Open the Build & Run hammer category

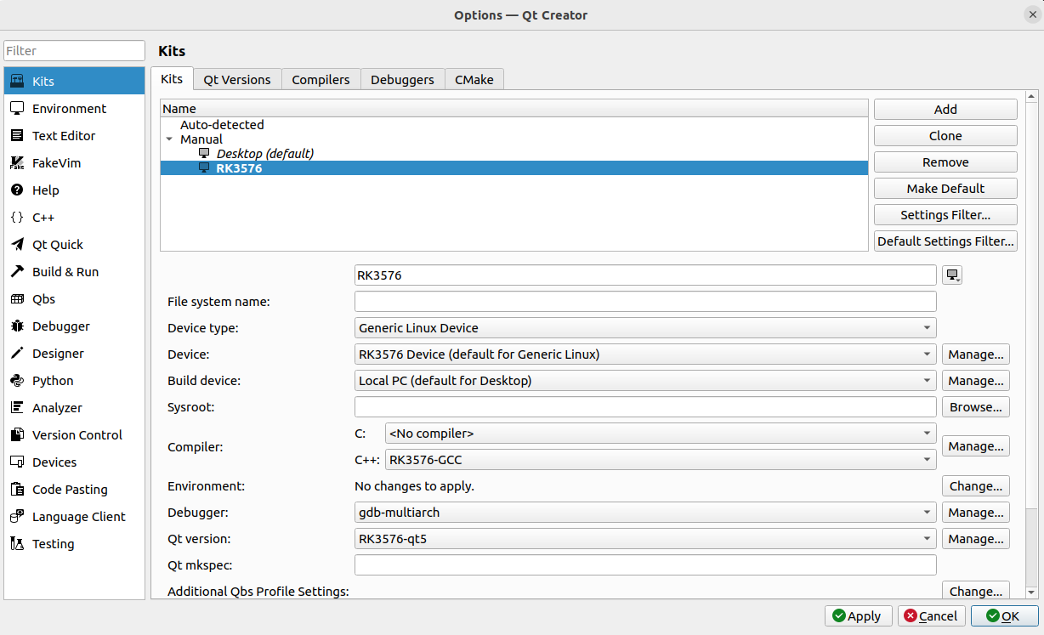click(x=16, y=272)
